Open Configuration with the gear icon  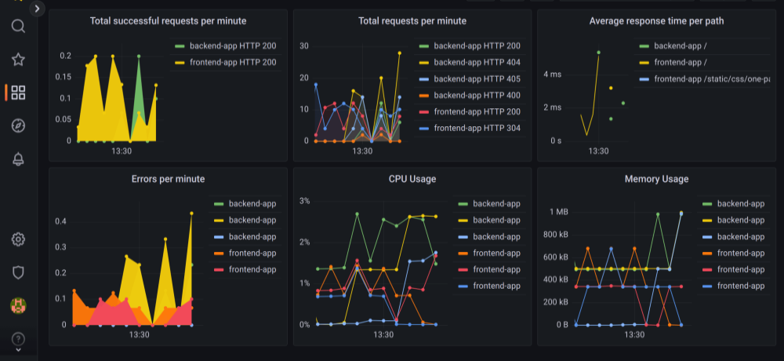18,239
